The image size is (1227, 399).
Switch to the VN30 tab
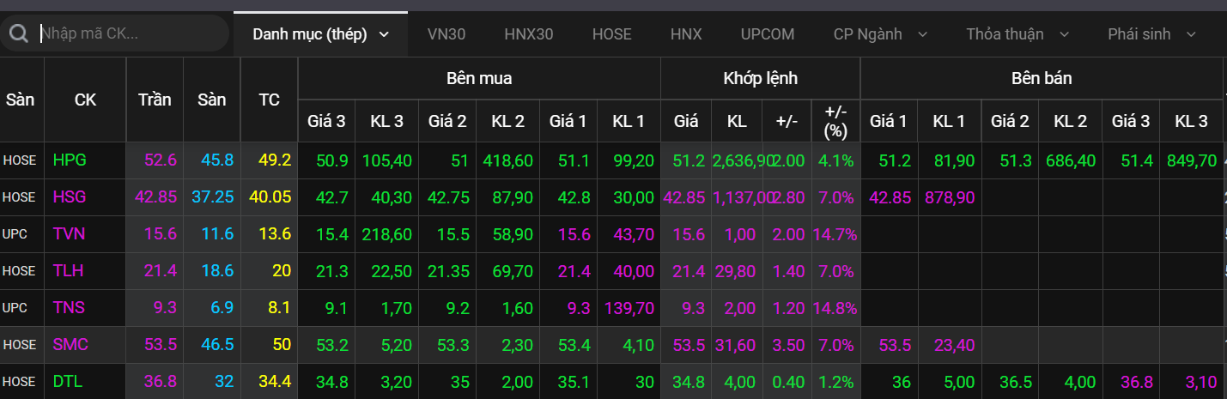[446, 34]
